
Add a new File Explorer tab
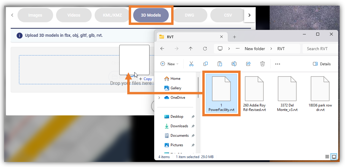pyautogui.click(x=234, y=37)
